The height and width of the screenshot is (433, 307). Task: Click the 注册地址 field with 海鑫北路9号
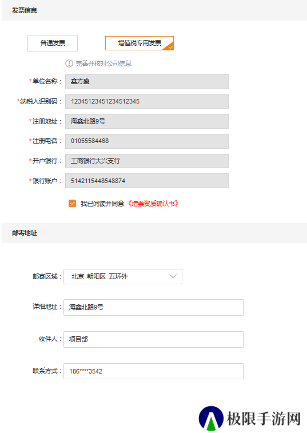pos(147,121)
